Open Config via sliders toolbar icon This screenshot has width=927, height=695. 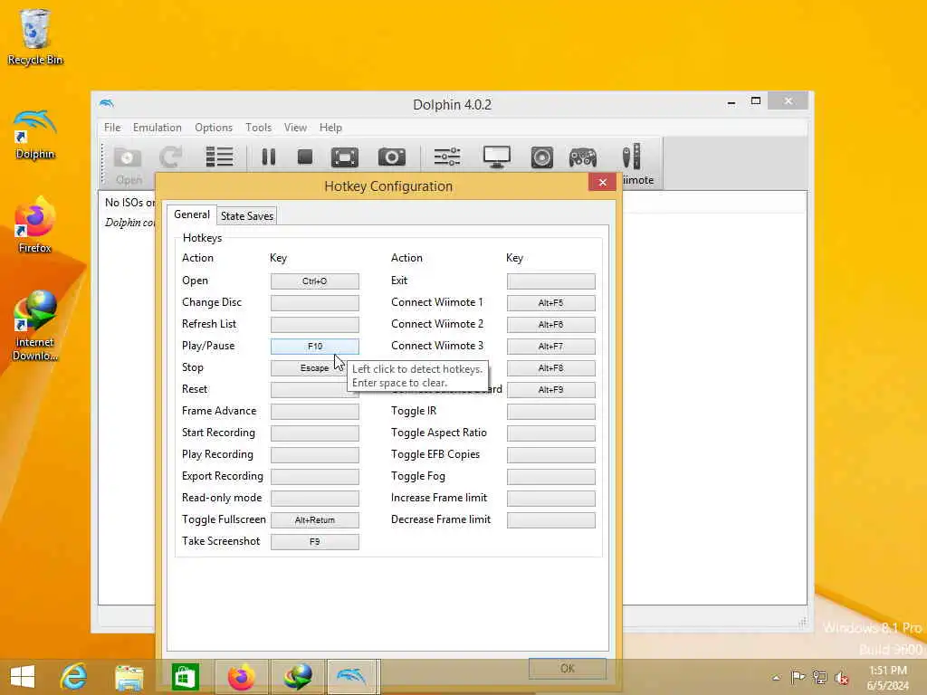[447, 157]
